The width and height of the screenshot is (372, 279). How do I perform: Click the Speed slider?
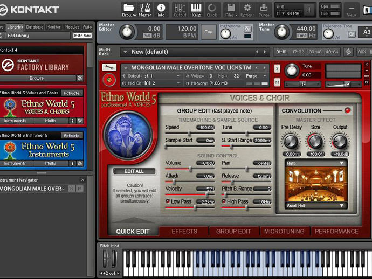(189, 133)
